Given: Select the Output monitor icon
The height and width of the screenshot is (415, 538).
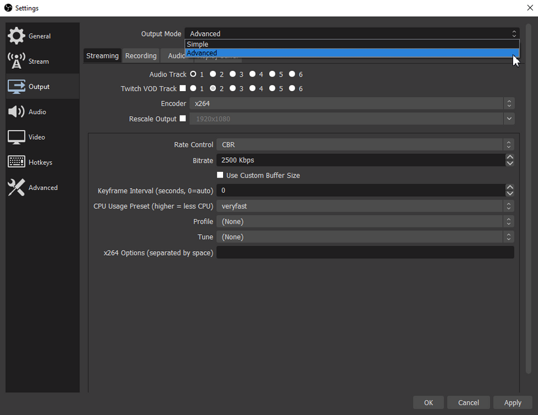Looking at the screenshot, I should 16,87.
